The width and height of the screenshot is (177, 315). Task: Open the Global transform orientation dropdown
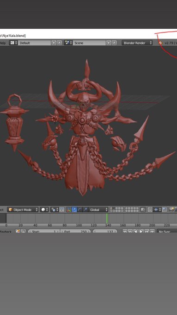coord(98,210)
